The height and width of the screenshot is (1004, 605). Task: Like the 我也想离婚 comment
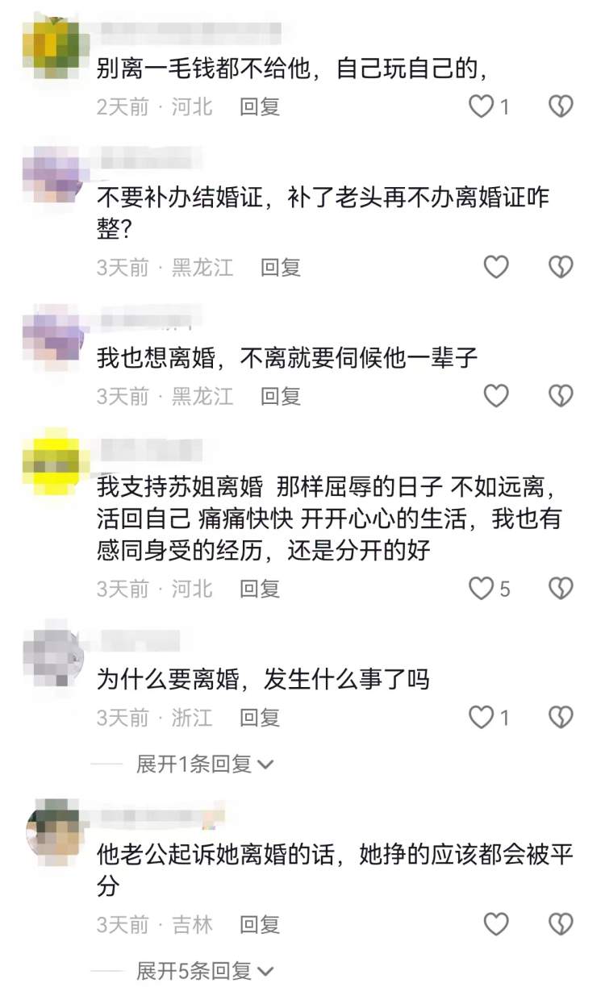[x=496, y=395]
